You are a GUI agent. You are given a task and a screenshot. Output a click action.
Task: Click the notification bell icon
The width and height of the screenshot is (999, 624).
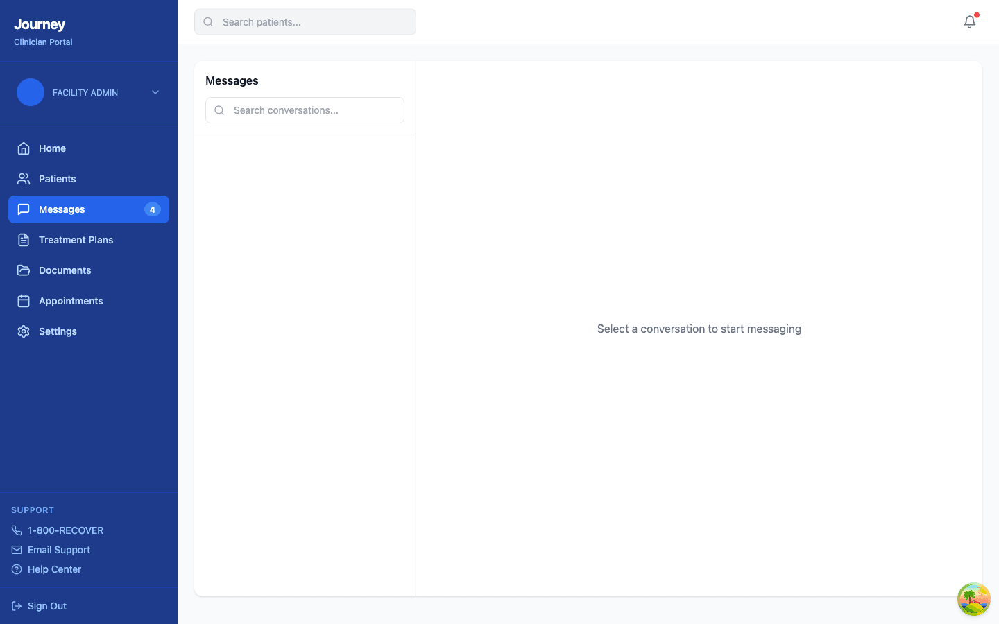click(x=969, y=21)
